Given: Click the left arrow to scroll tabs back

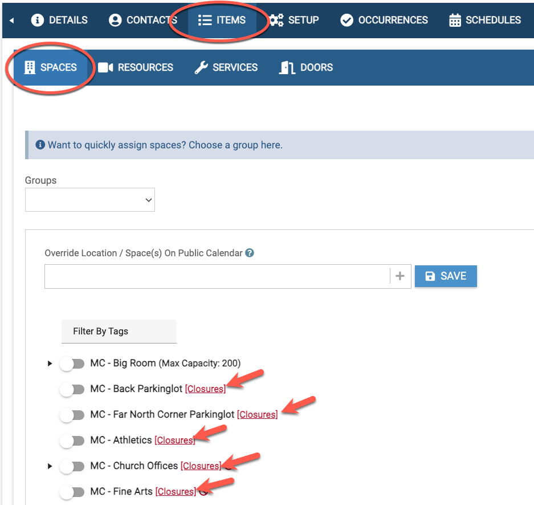Looking at the screenshot, I should (x=11, y=21).
